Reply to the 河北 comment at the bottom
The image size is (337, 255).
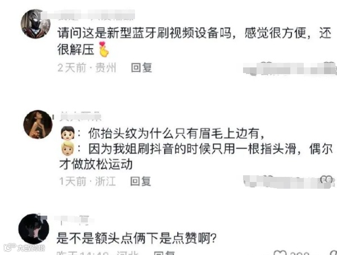(164, 253)
